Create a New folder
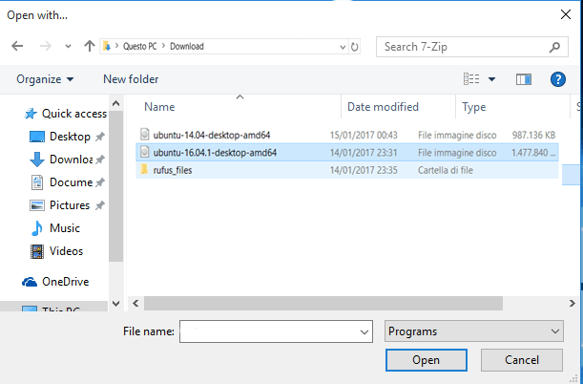 131,79
